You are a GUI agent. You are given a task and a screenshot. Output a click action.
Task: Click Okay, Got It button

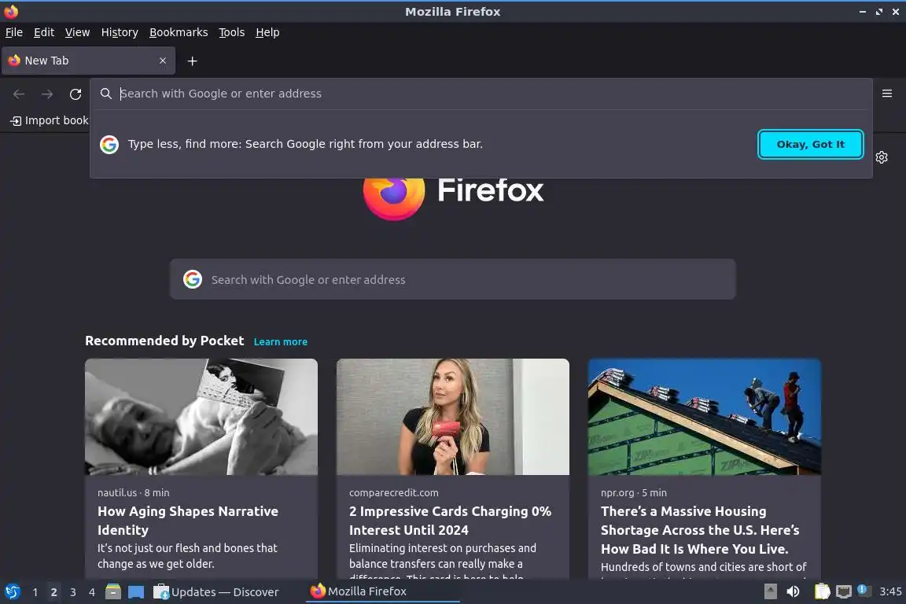click(x=810, y=144)
